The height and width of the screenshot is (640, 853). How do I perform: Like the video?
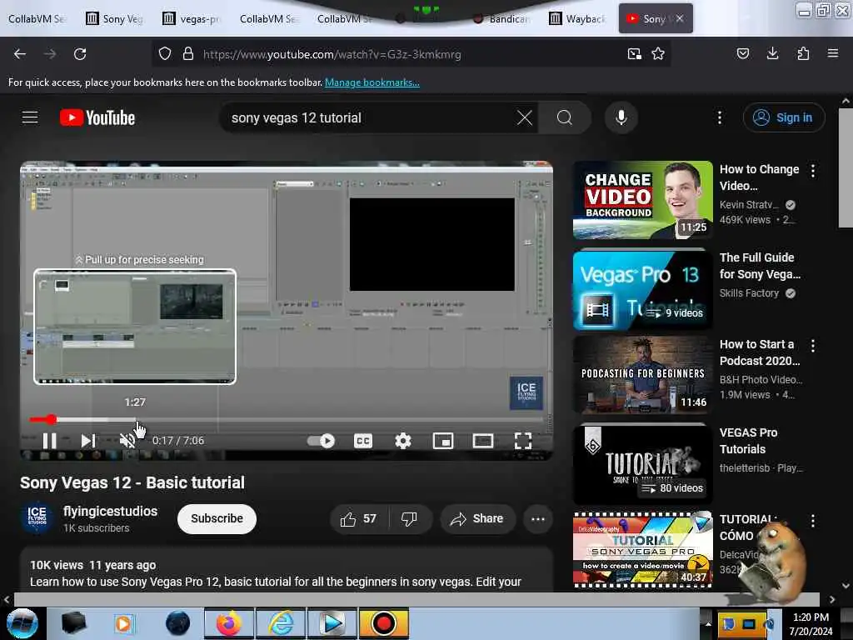tap(359, 519)
